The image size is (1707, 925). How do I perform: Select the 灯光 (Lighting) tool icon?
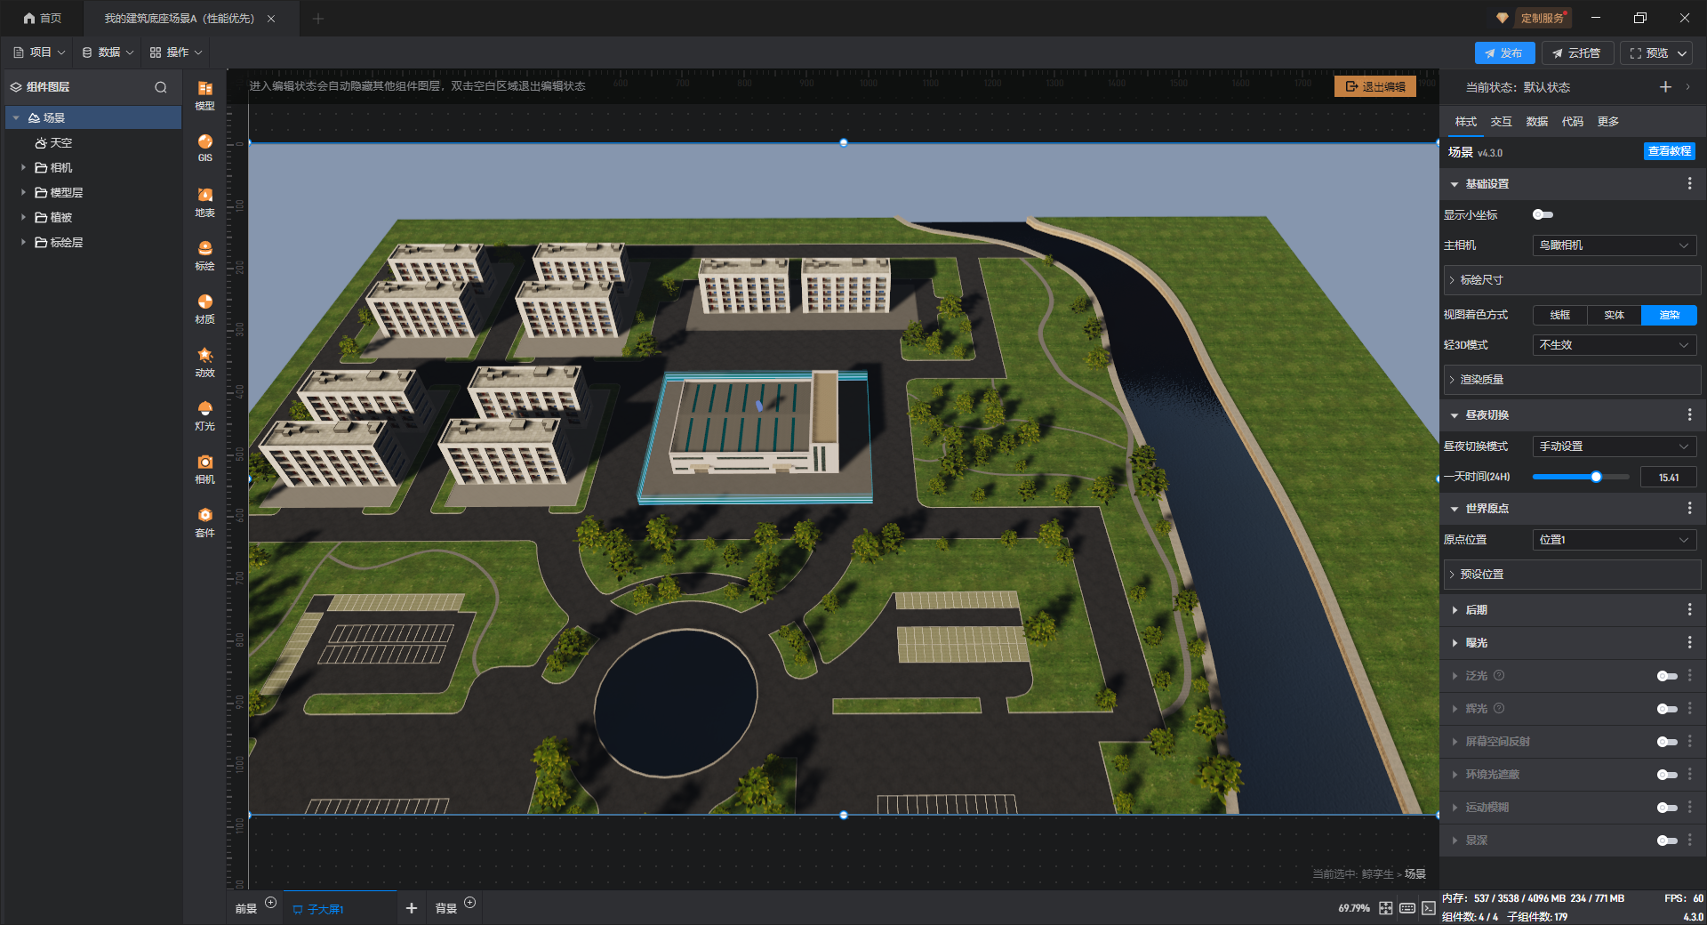(204, 414)
